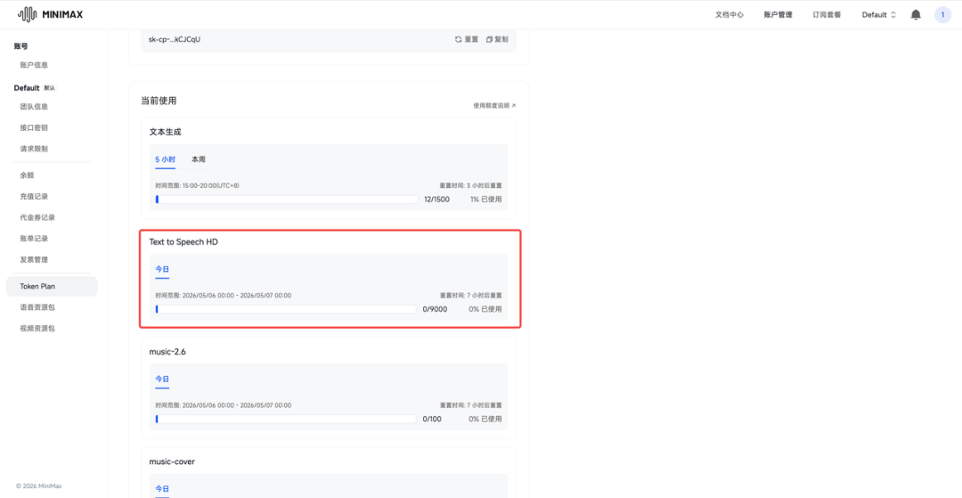
Task: Open 订阅套餐 in the top navigation
Action: [x=827, y=15]
